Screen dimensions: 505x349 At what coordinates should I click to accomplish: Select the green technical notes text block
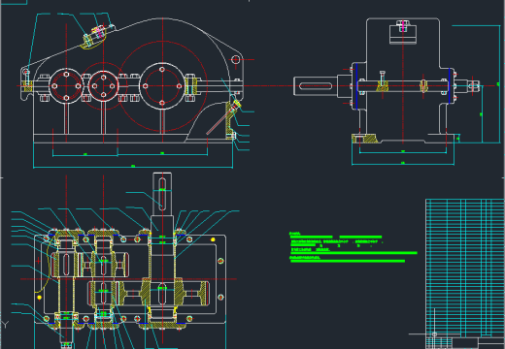point(353,247)
